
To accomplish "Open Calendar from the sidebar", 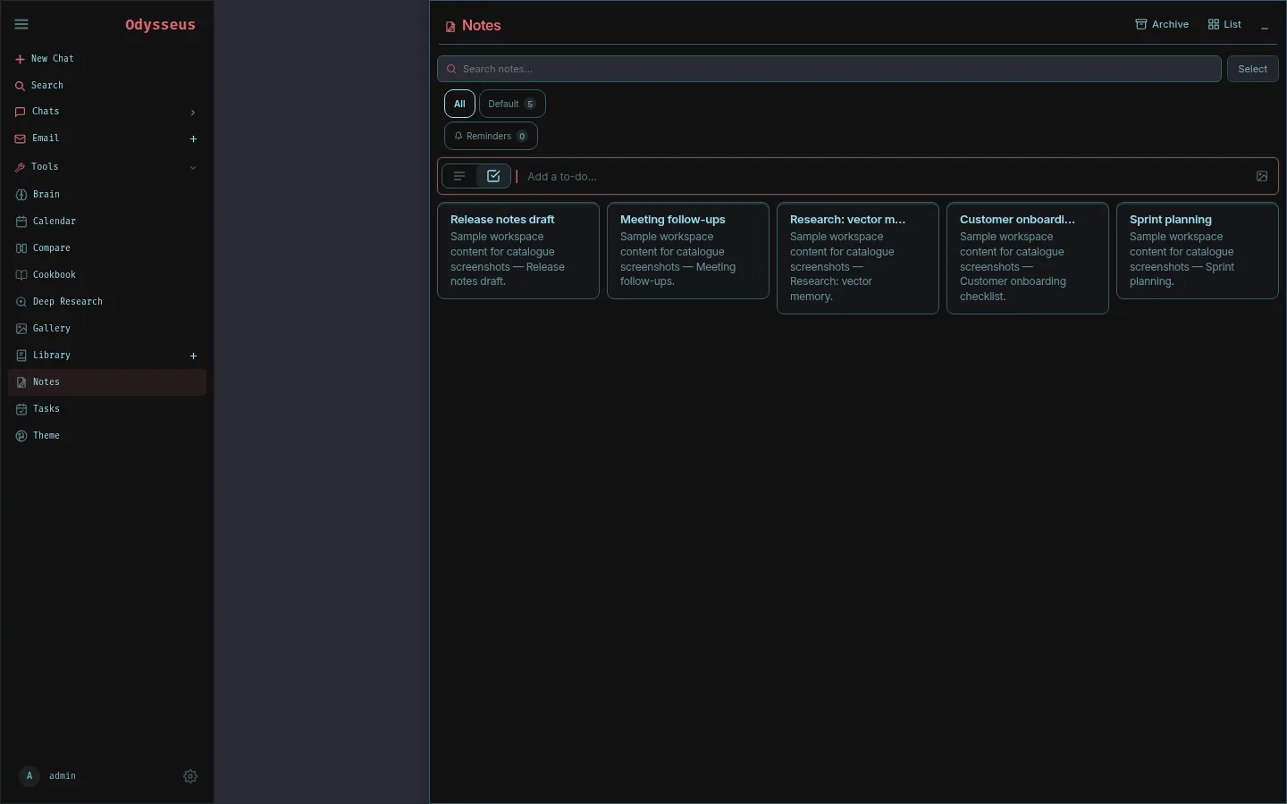I will 107,221.
